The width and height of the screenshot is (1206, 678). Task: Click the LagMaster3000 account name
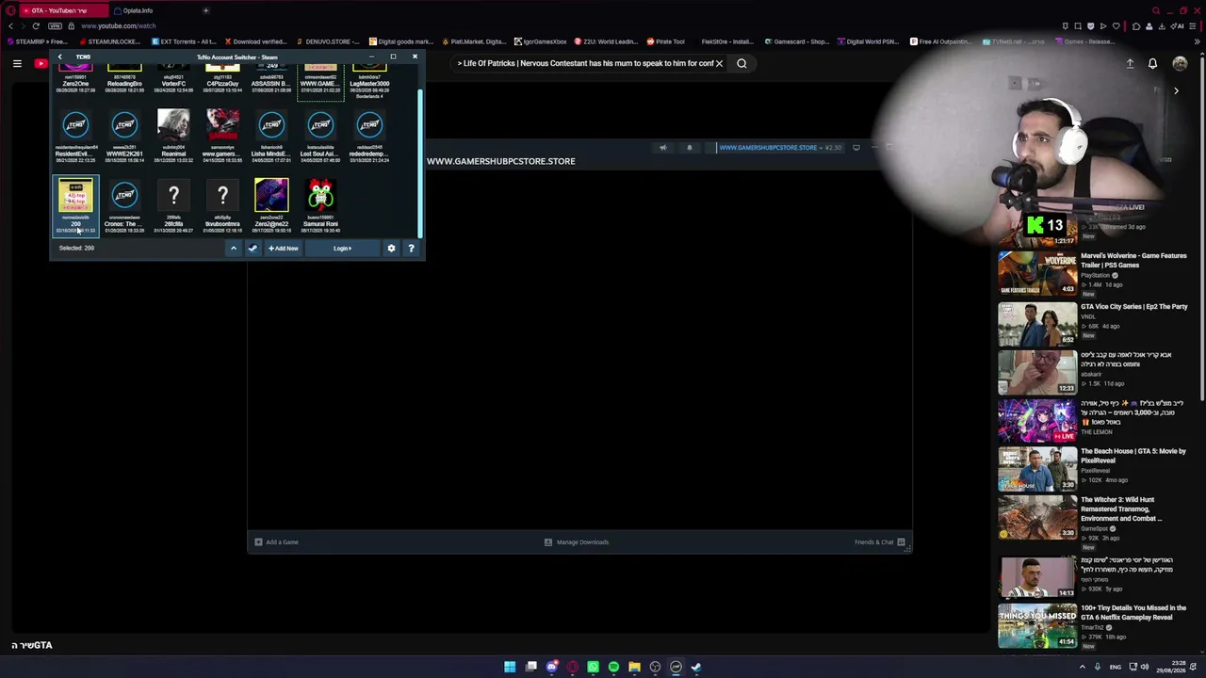[x=369, y=84]
